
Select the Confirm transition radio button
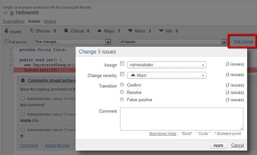[122, 85]
